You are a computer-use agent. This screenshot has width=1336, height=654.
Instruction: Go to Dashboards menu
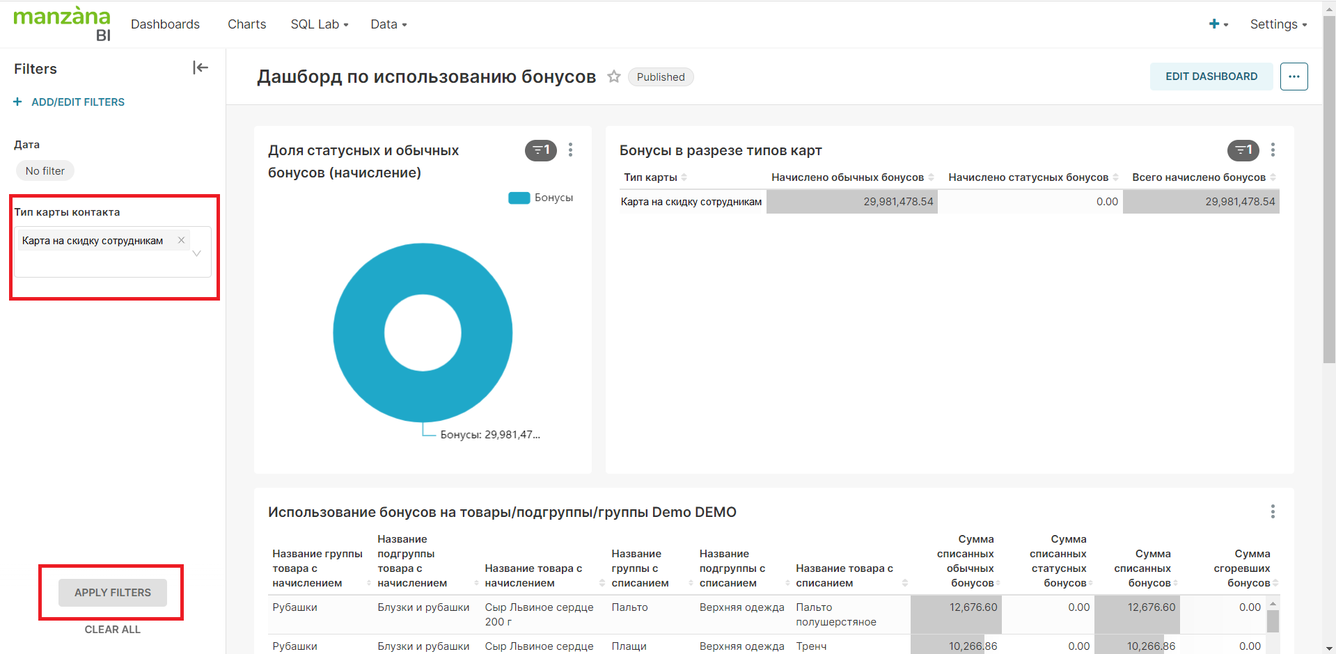[x=165, y=24]
